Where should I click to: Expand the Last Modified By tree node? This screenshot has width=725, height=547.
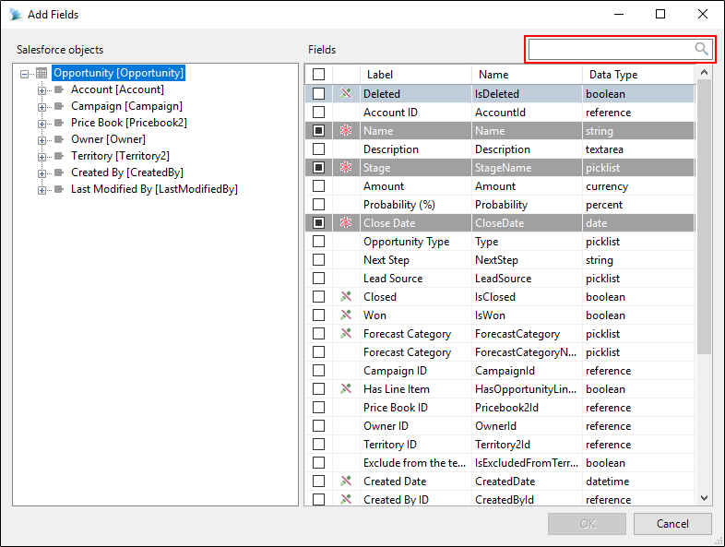(x=42, y=191)
